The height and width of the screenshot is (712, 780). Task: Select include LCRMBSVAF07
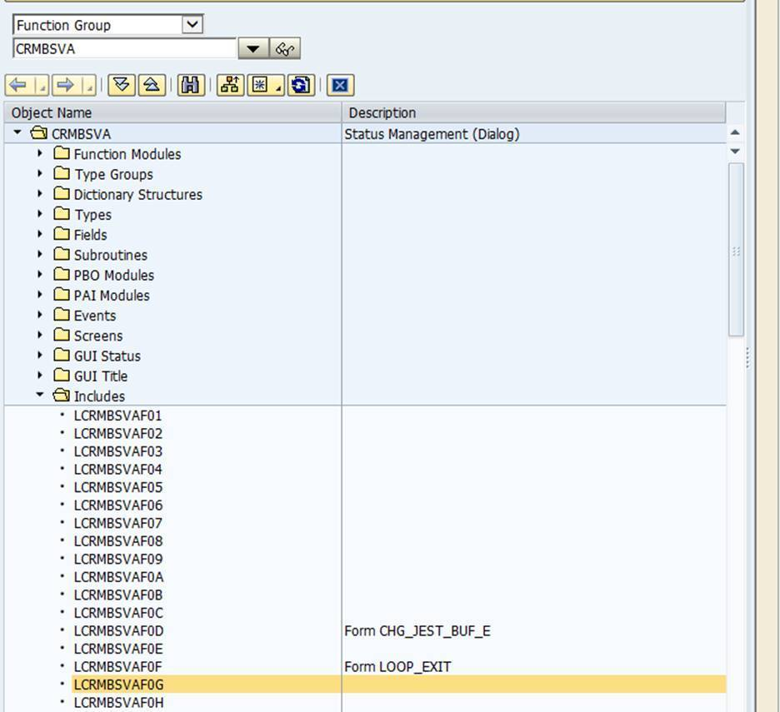point(117,523)
